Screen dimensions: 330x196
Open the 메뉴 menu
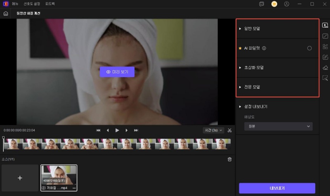coord(15,4)
